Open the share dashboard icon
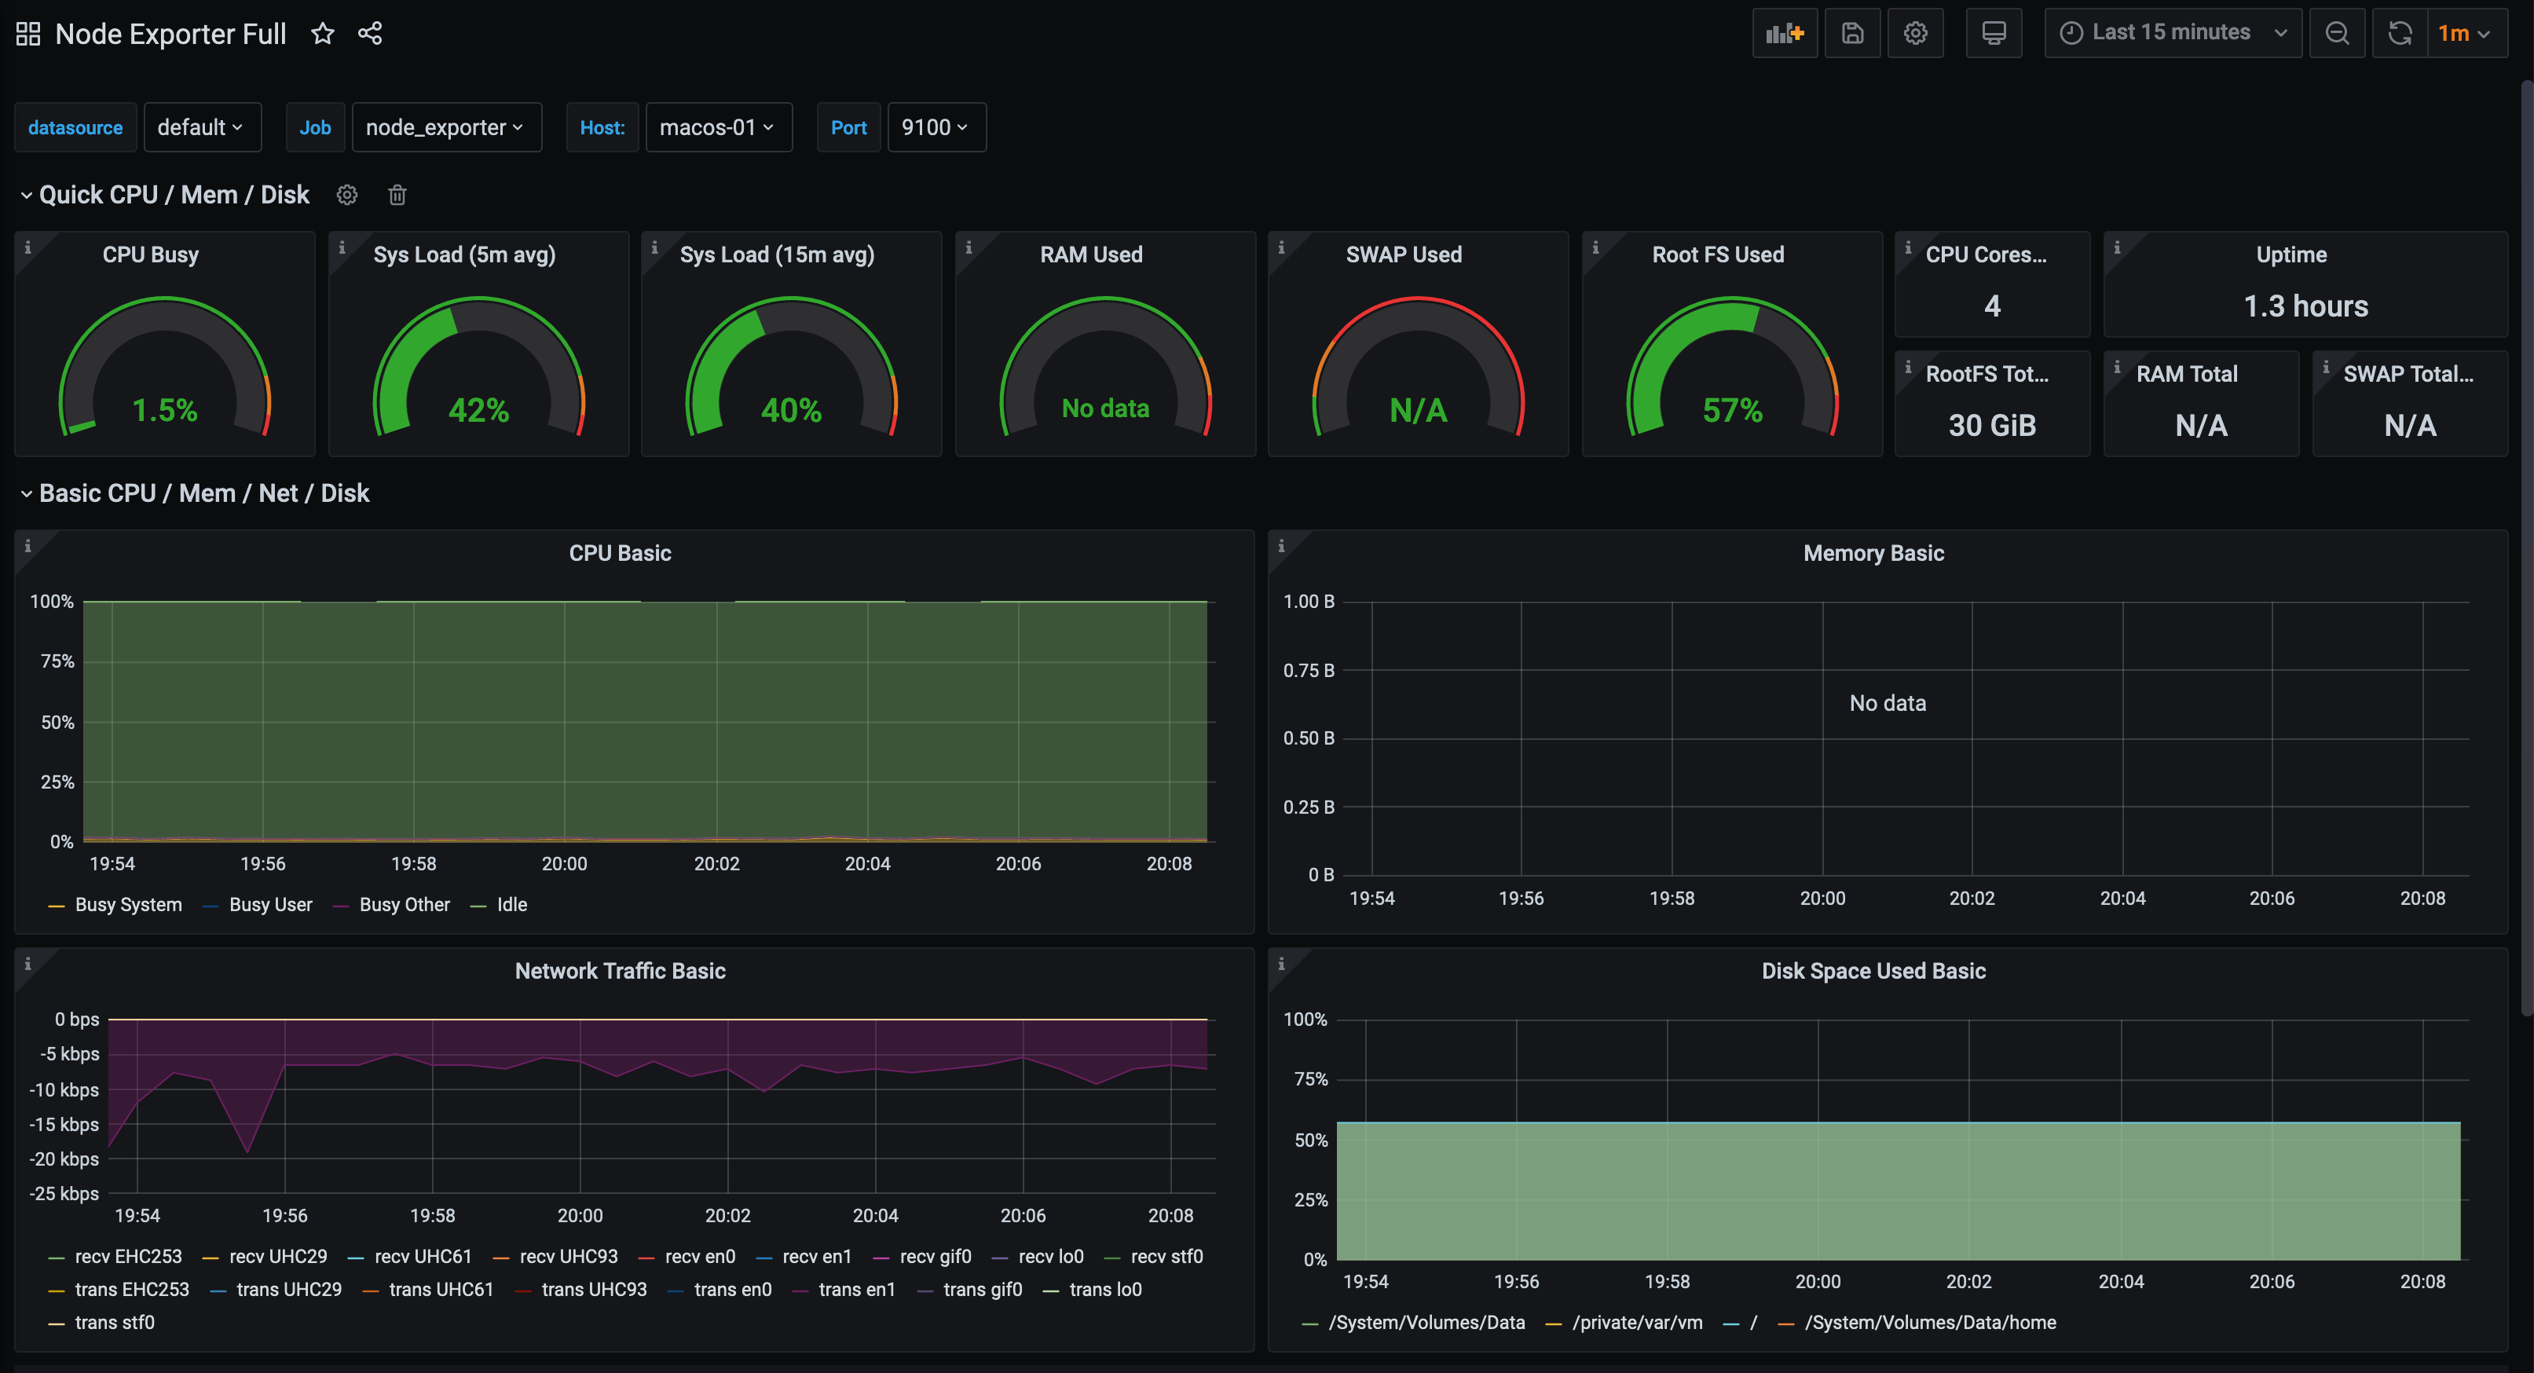This screenshot has width=2534, height=1373. [x=369, y=32]
